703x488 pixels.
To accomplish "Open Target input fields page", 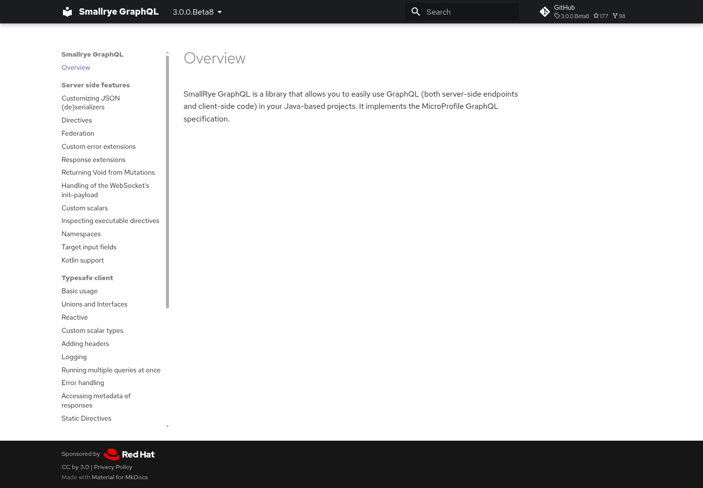I will coord(89,247).
